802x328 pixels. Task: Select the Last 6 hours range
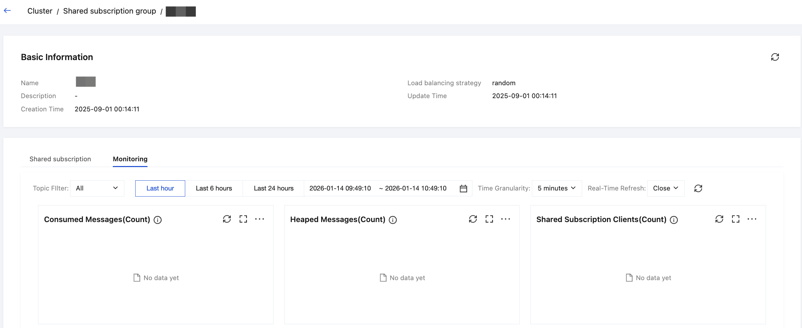point(214,188)
